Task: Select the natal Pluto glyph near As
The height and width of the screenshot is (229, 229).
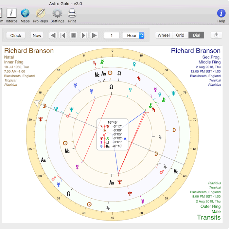Action: pos(120,182)
